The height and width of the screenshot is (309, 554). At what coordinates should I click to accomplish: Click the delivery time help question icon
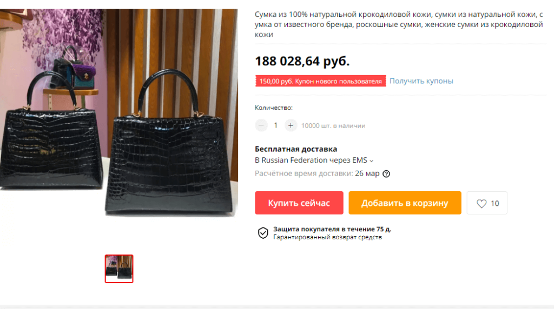[386, 174]
